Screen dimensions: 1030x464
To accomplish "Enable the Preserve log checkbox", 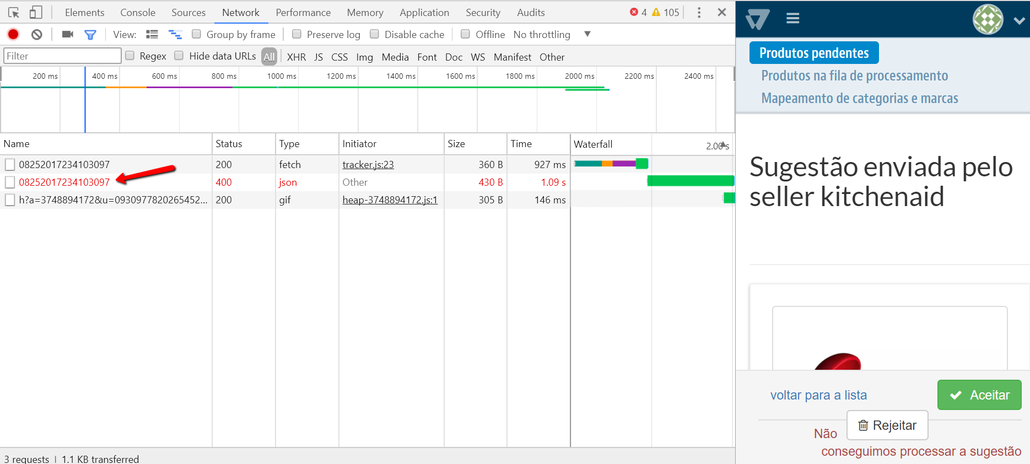I will point(297,34).
